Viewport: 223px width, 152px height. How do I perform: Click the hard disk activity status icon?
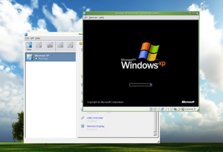click(x=151, y=109)
